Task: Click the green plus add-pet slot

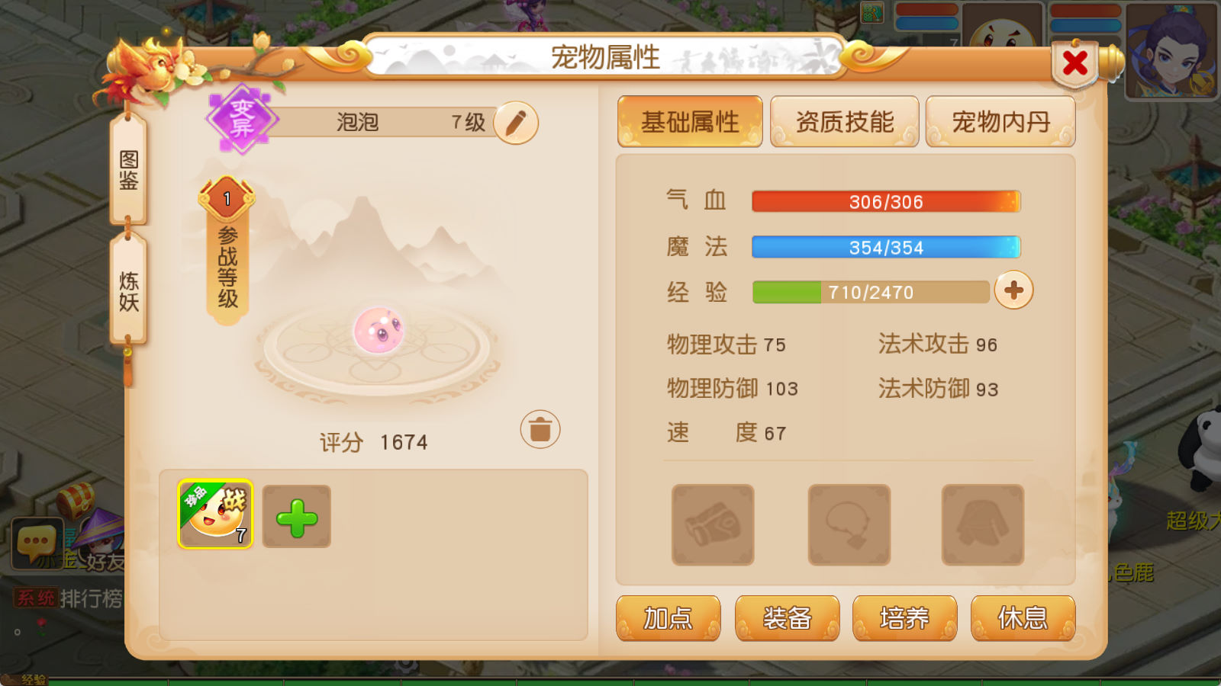Action: pyautogui.click(x=297, y=517)
